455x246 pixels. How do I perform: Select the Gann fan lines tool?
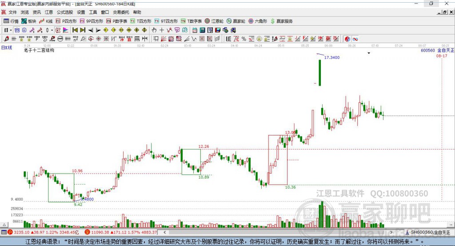click(x=163, y=39)
